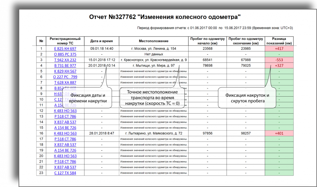The height and width of the screenshot is (187, 317).
Task: Select end mileage value 79025
Action: 246,66
